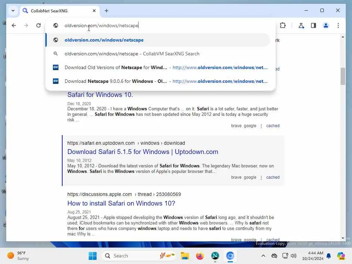Open Chrome Labs flask icon

click(x=301, y=25)
